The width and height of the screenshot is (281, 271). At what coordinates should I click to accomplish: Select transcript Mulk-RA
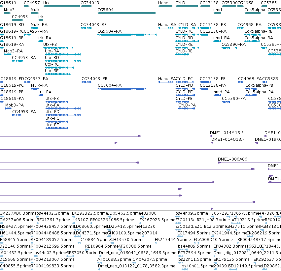point(35,28)
